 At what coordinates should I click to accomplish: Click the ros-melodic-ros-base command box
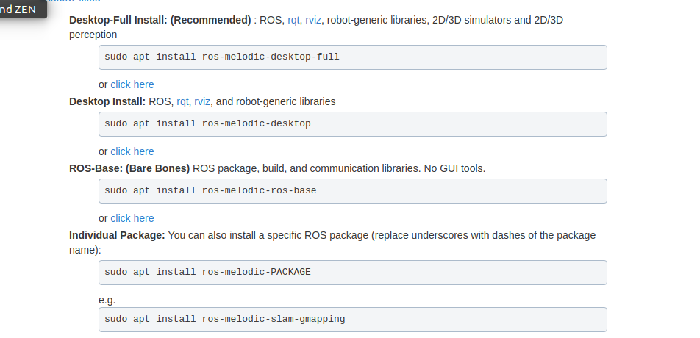tap(353, 190)
